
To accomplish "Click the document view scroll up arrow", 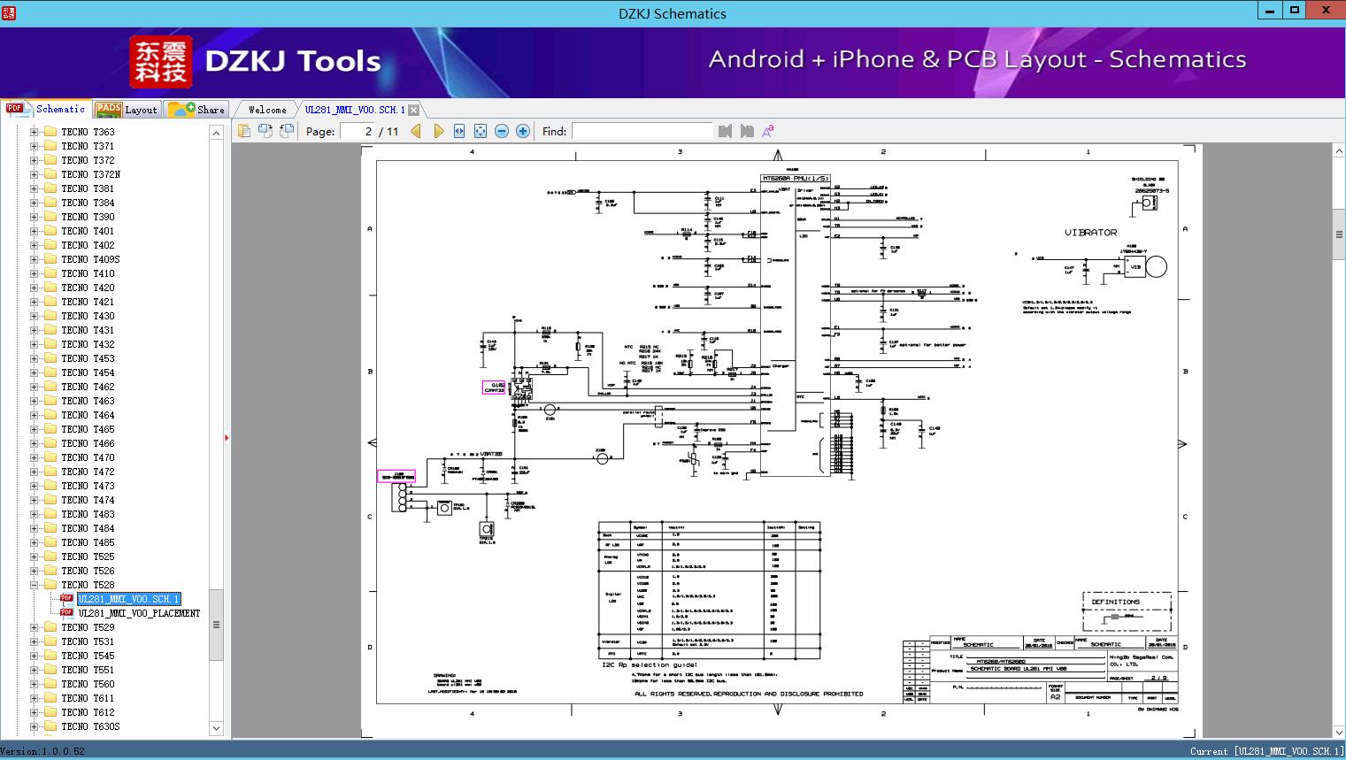I will [x=1339, y=152].
